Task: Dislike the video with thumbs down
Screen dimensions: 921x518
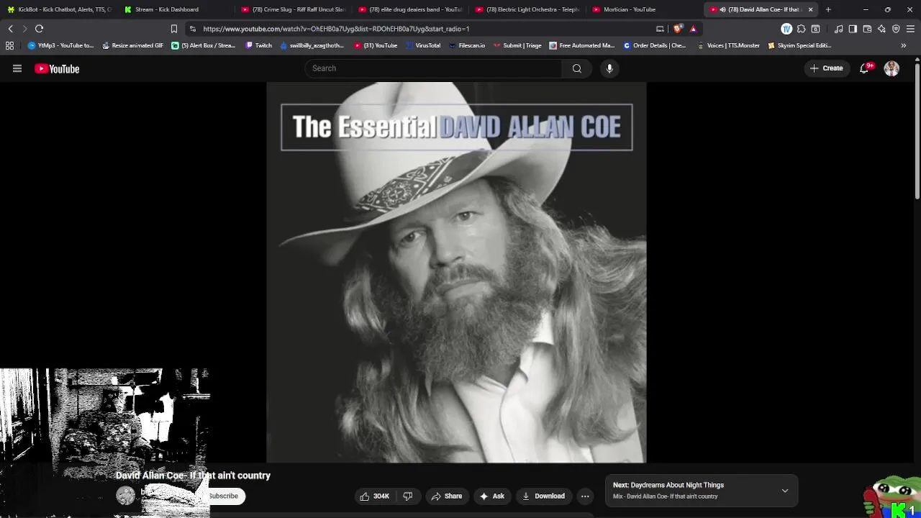Action: tap(408, 496)
